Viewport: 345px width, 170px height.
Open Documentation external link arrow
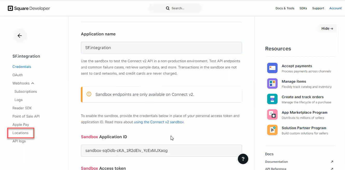click(x=332, y=162)
